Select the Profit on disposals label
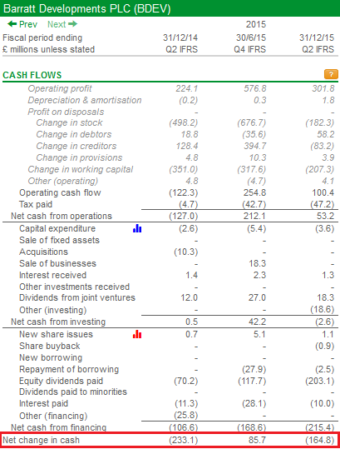 click(x=66, y=112)
